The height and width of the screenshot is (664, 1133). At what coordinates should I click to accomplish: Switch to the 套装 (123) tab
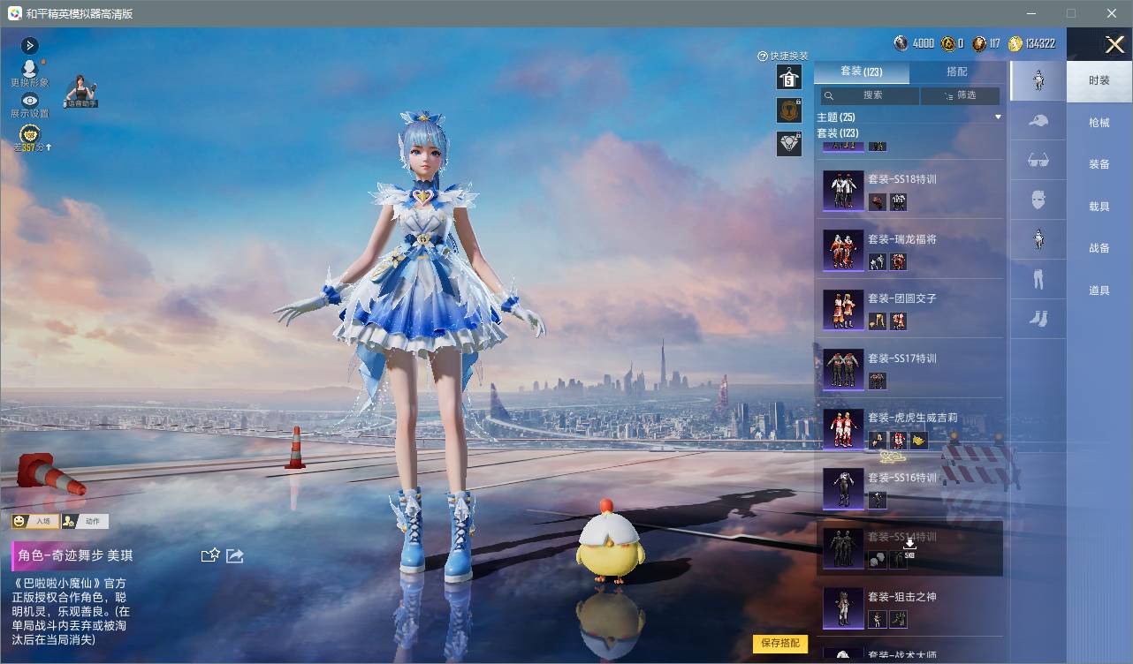click(862, 72)
